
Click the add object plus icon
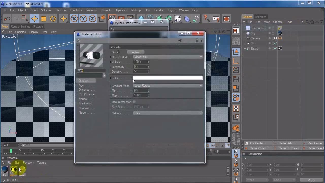point(63,19)
